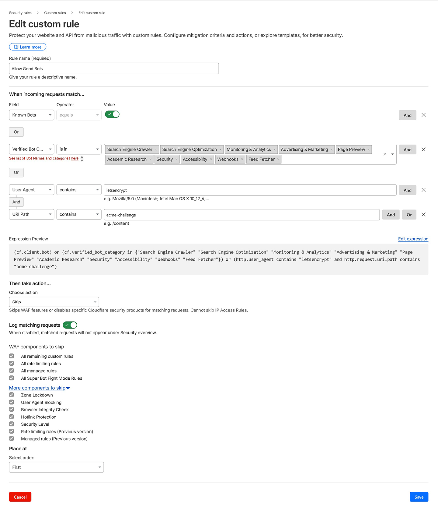The image size is (438, 506).
Task: Open the Skip action dropdown
Action: 54,302
